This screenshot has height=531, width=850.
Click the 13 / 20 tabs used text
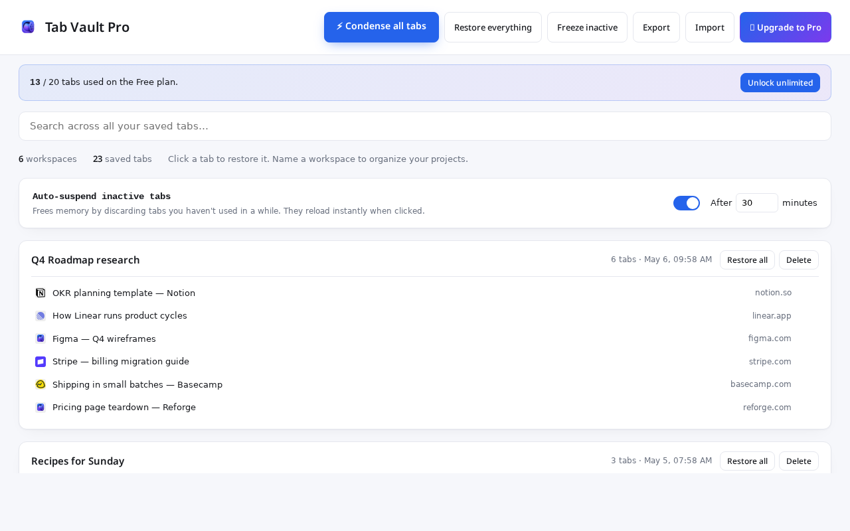pos(104,82)
